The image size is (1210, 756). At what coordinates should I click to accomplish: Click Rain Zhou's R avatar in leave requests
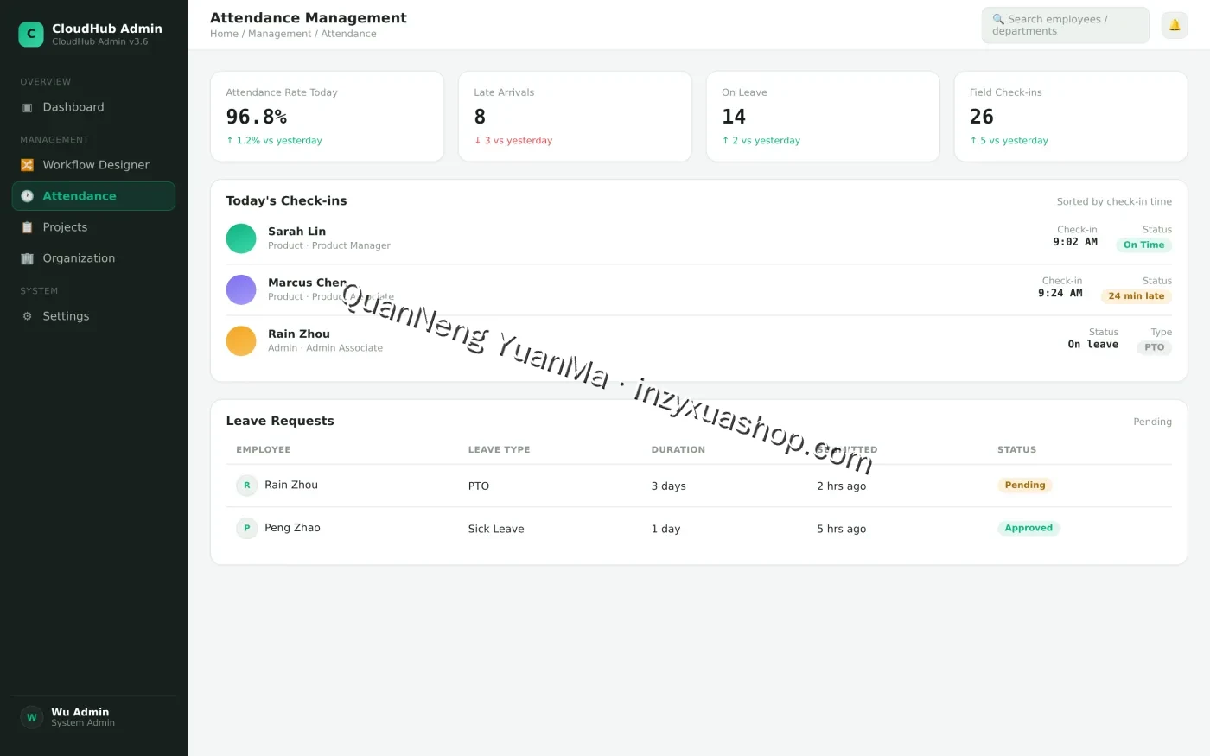click(x=246, y=486)
